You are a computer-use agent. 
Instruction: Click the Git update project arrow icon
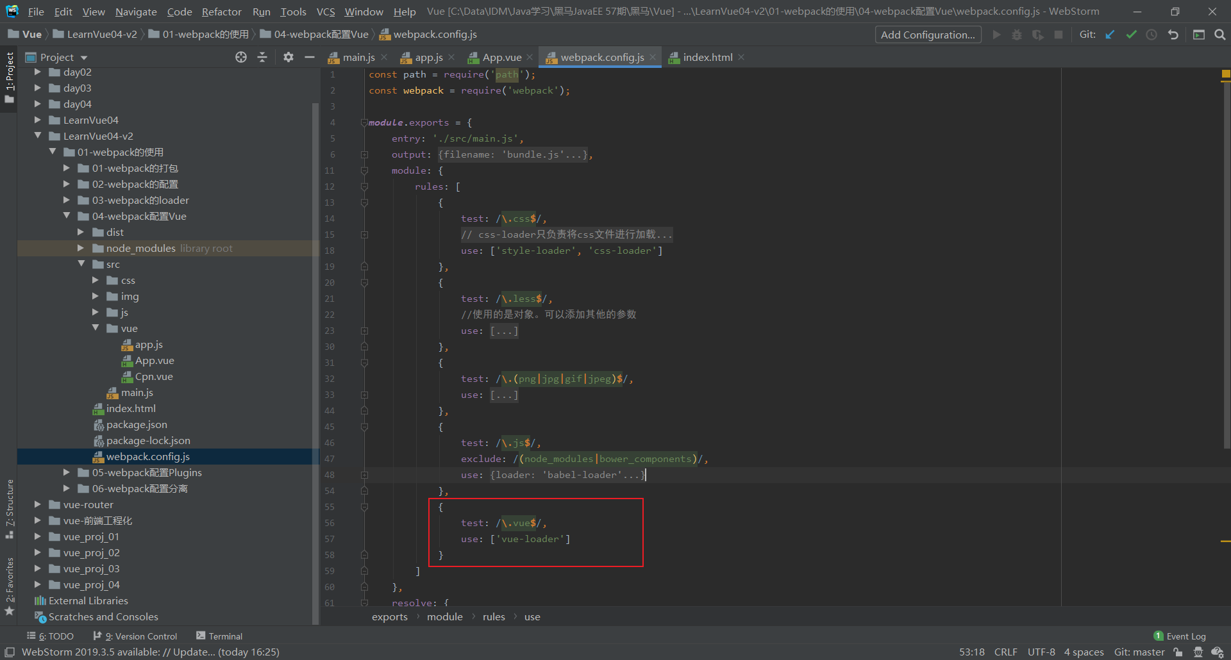(1110, 35)
